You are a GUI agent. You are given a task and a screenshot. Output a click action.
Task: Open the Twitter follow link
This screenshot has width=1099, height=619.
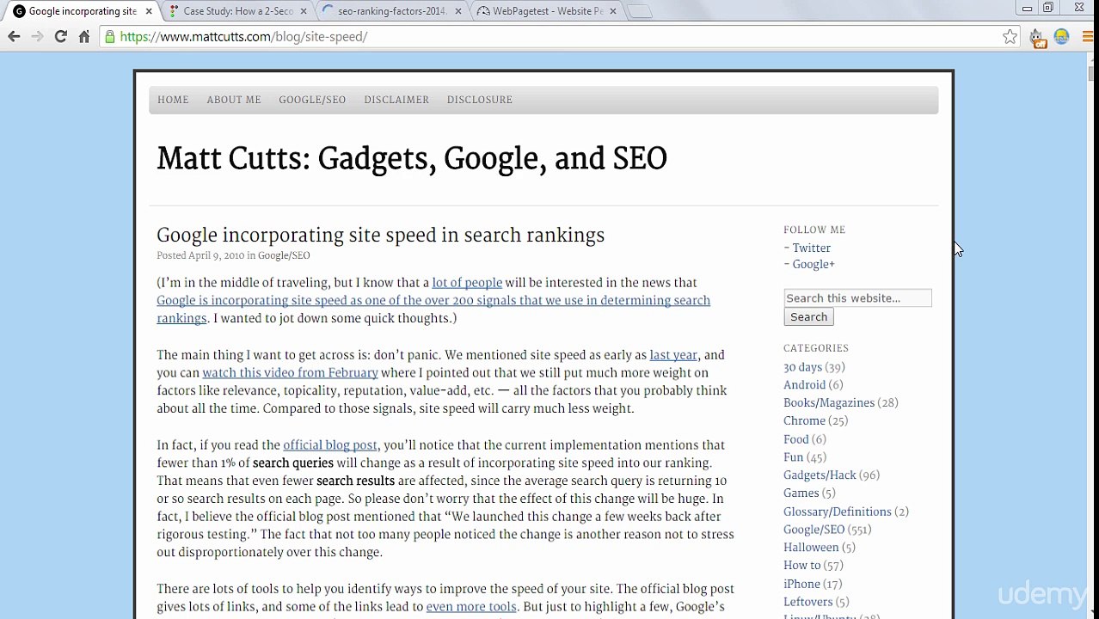pos(811,248)
